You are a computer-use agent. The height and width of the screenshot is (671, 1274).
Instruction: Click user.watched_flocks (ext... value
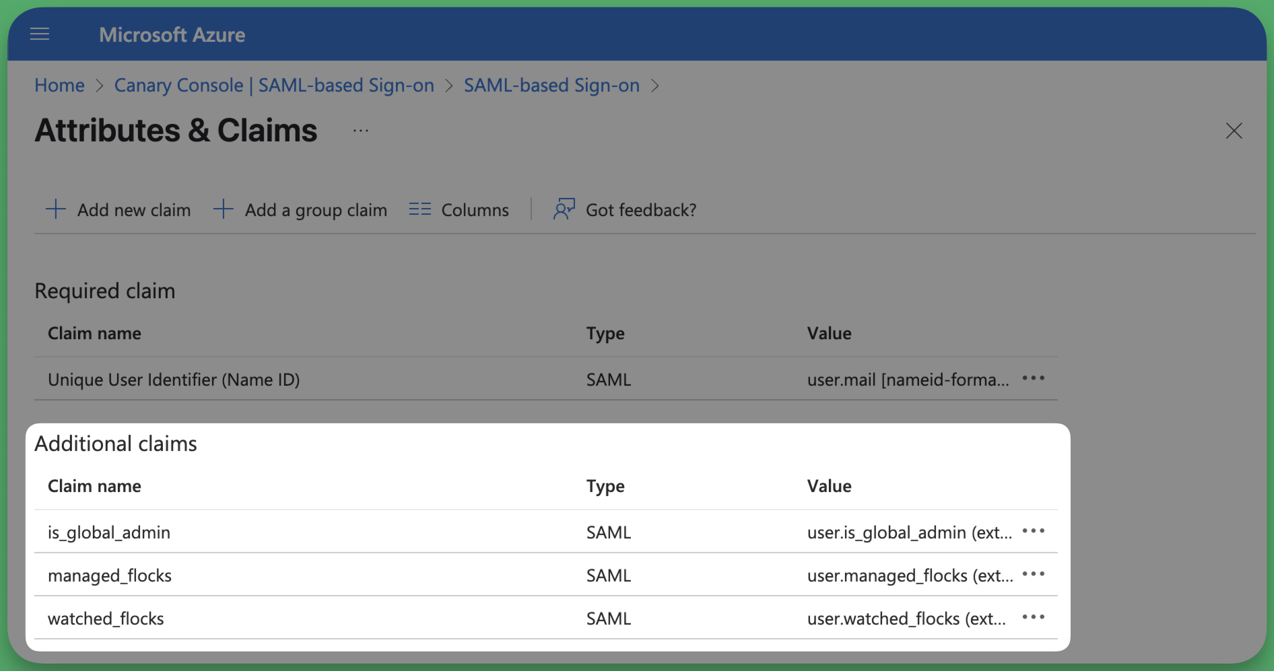907,619
